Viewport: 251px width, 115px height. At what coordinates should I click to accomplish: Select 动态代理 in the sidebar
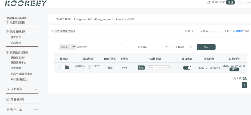click(x=16, y=43)
